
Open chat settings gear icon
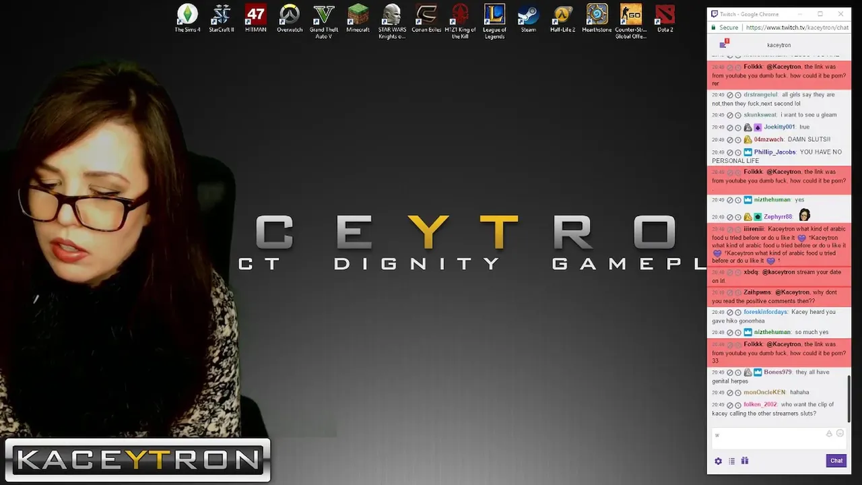coord(718,461)
